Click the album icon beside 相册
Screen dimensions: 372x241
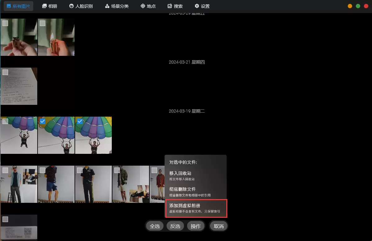coord(44,6)
